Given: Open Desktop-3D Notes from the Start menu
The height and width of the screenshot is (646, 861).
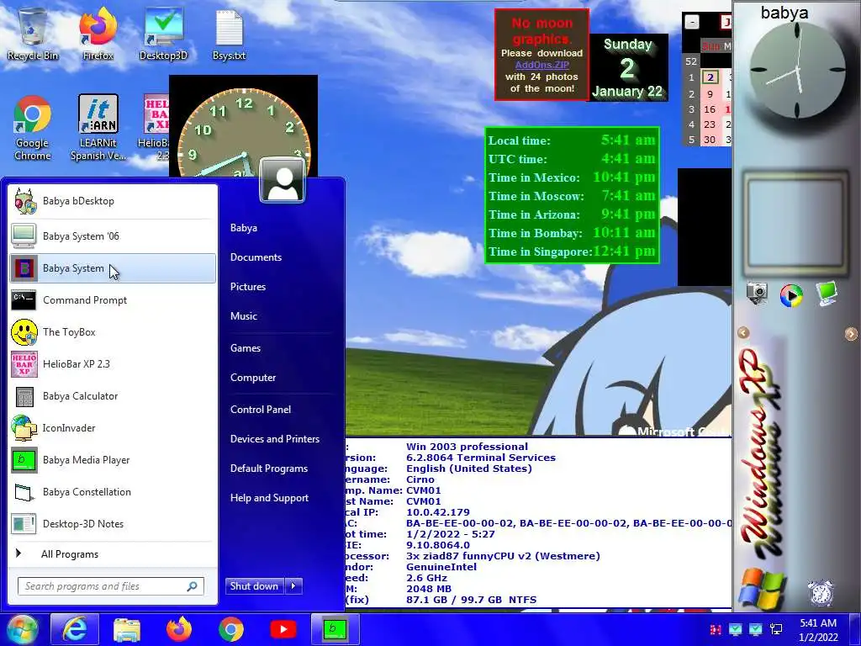Looking at the screenshot, I should [x=113, y=523].
